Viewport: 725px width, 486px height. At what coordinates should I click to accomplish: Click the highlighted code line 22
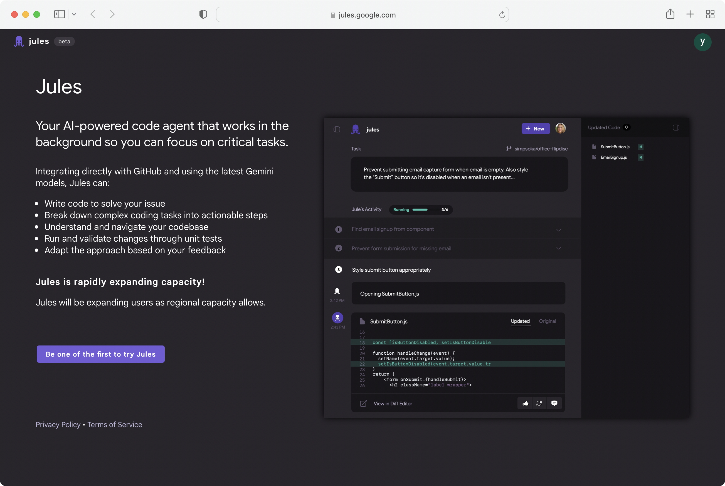pos(458,364)
